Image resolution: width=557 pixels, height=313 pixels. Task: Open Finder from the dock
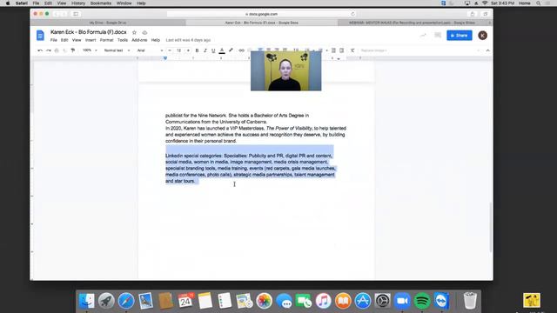(x=87, y=301)
